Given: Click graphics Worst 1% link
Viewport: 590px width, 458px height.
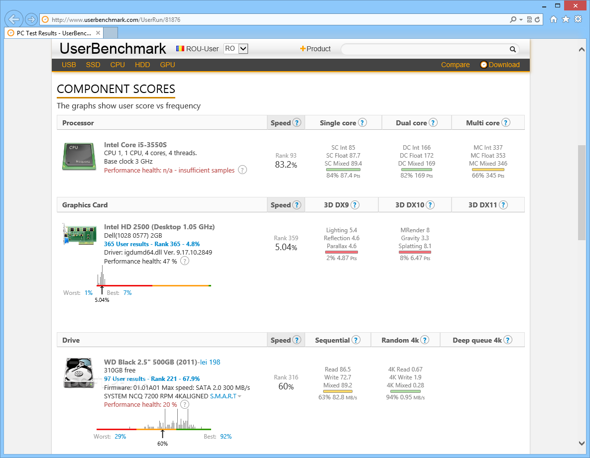Looking at the screenshot, I should [89, 293].
